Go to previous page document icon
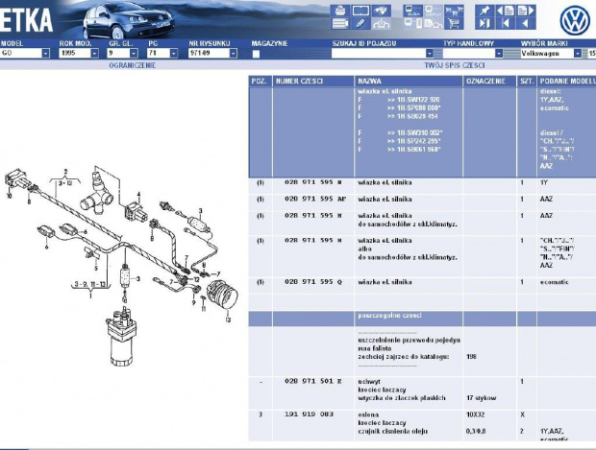Viewport: 596px width, 450px height. point(506,11)
